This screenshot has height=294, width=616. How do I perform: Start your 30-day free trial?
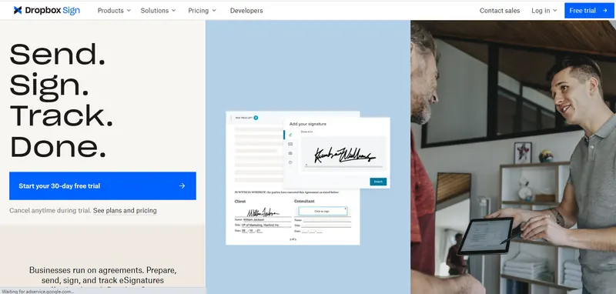[x=102, y=185]
